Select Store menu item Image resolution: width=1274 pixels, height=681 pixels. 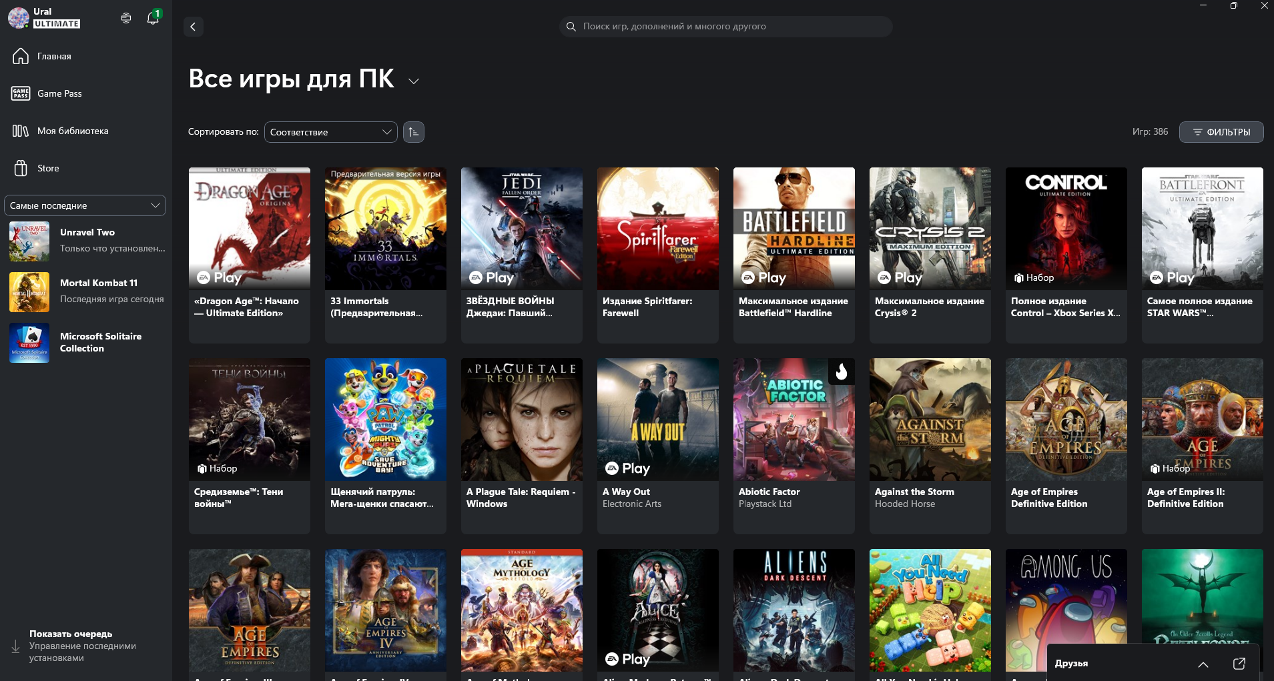coord(48,168)
